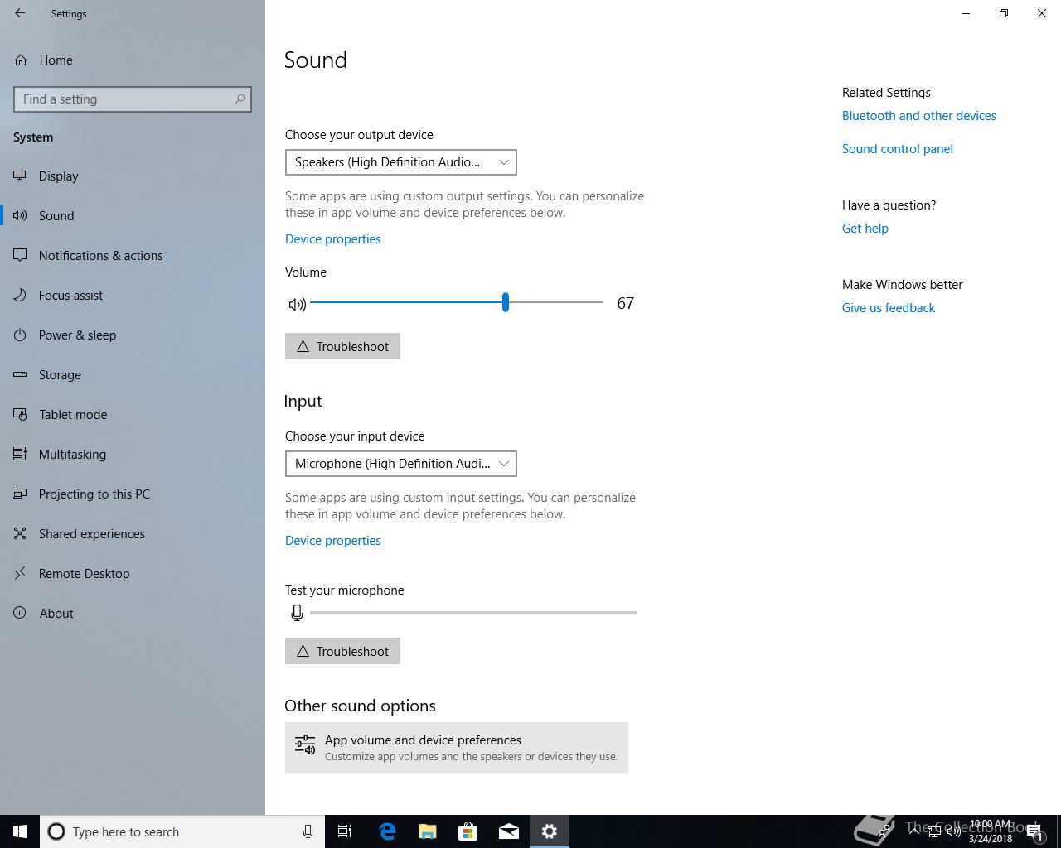Select Shared experiences in the sidebar

click(x=133, y=534)
